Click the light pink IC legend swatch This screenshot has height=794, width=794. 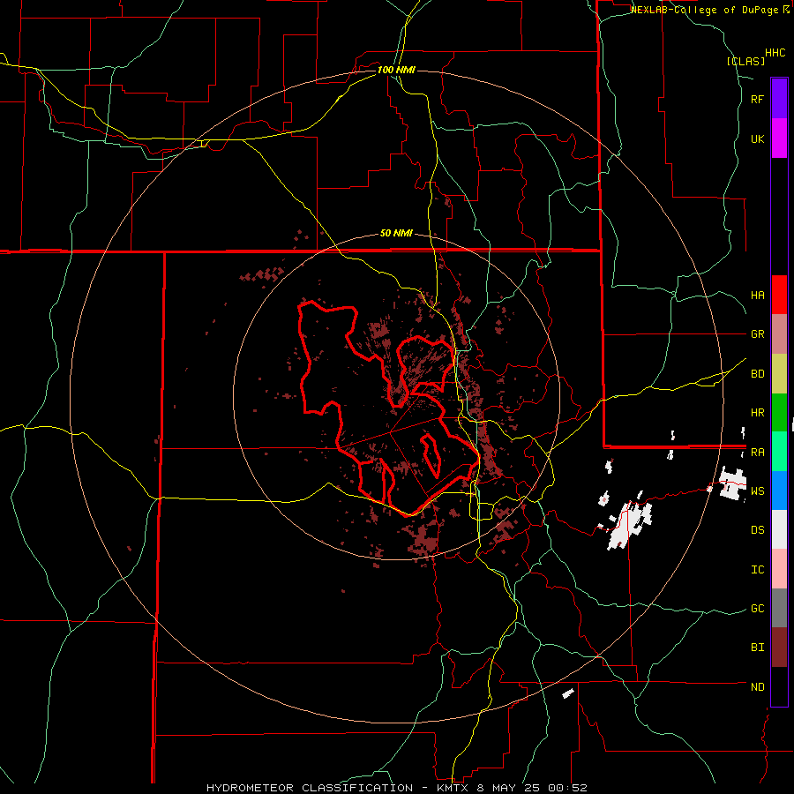(x=779, y=569)
